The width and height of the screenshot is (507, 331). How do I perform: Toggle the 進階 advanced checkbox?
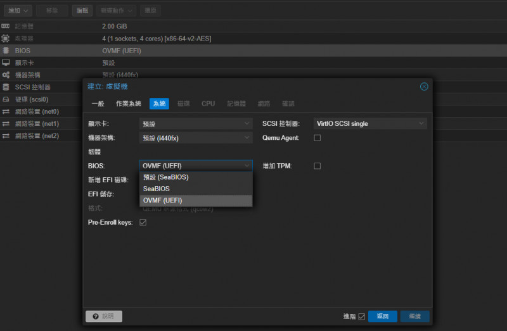tap(362, 316)
